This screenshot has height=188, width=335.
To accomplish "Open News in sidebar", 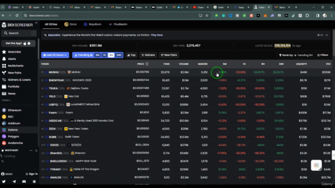I will point(9,93).
